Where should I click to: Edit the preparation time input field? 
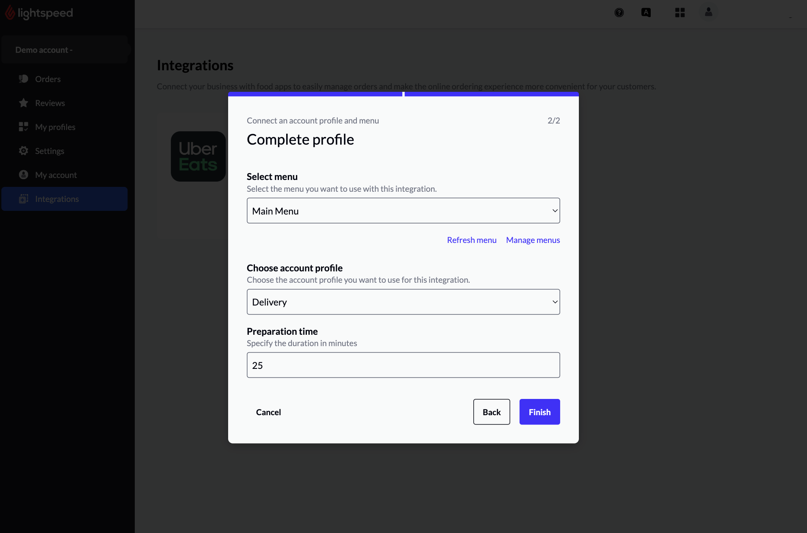pos(403,365)
